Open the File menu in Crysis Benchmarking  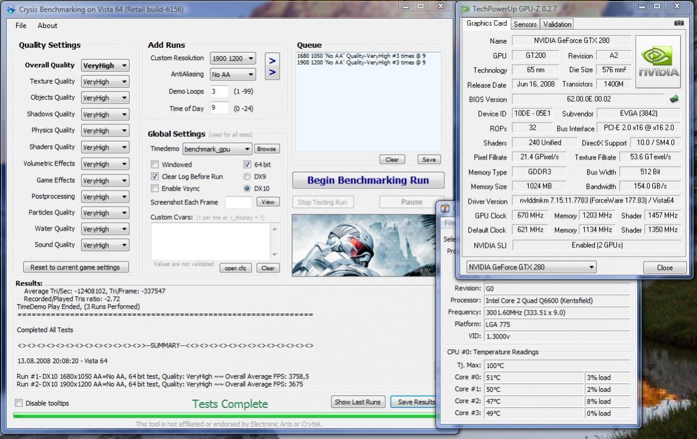tap(21, 25)
